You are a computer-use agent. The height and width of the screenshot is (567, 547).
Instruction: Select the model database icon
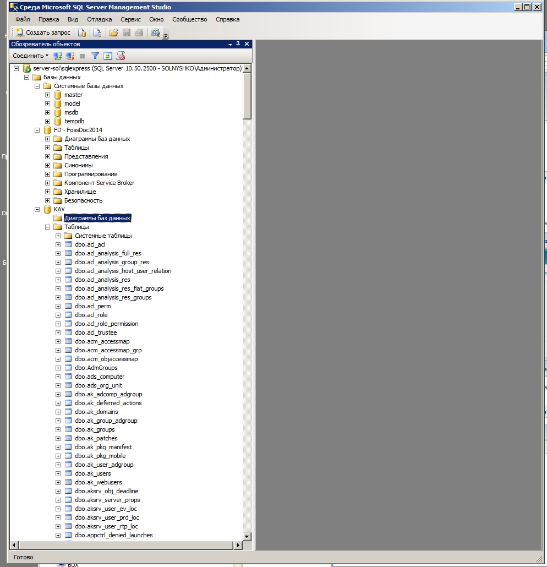pyautogui.click(x=57, y=103)
